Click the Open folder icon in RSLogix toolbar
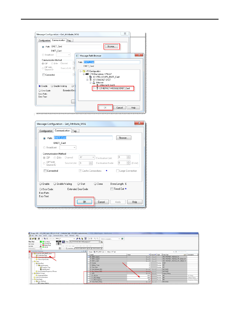The height and width of the screenshot is (310, 240). coord(33,238)
